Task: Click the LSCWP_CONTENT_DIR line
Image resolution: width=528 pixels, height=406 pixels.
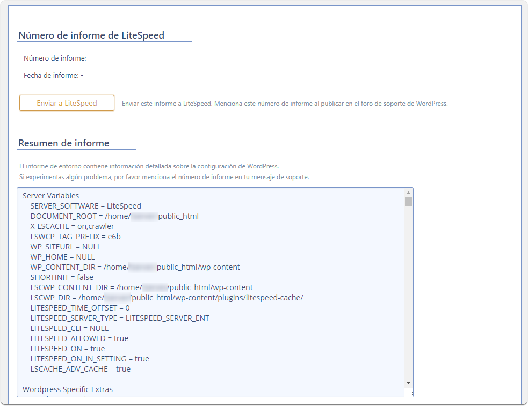Action: click(141, 287)
